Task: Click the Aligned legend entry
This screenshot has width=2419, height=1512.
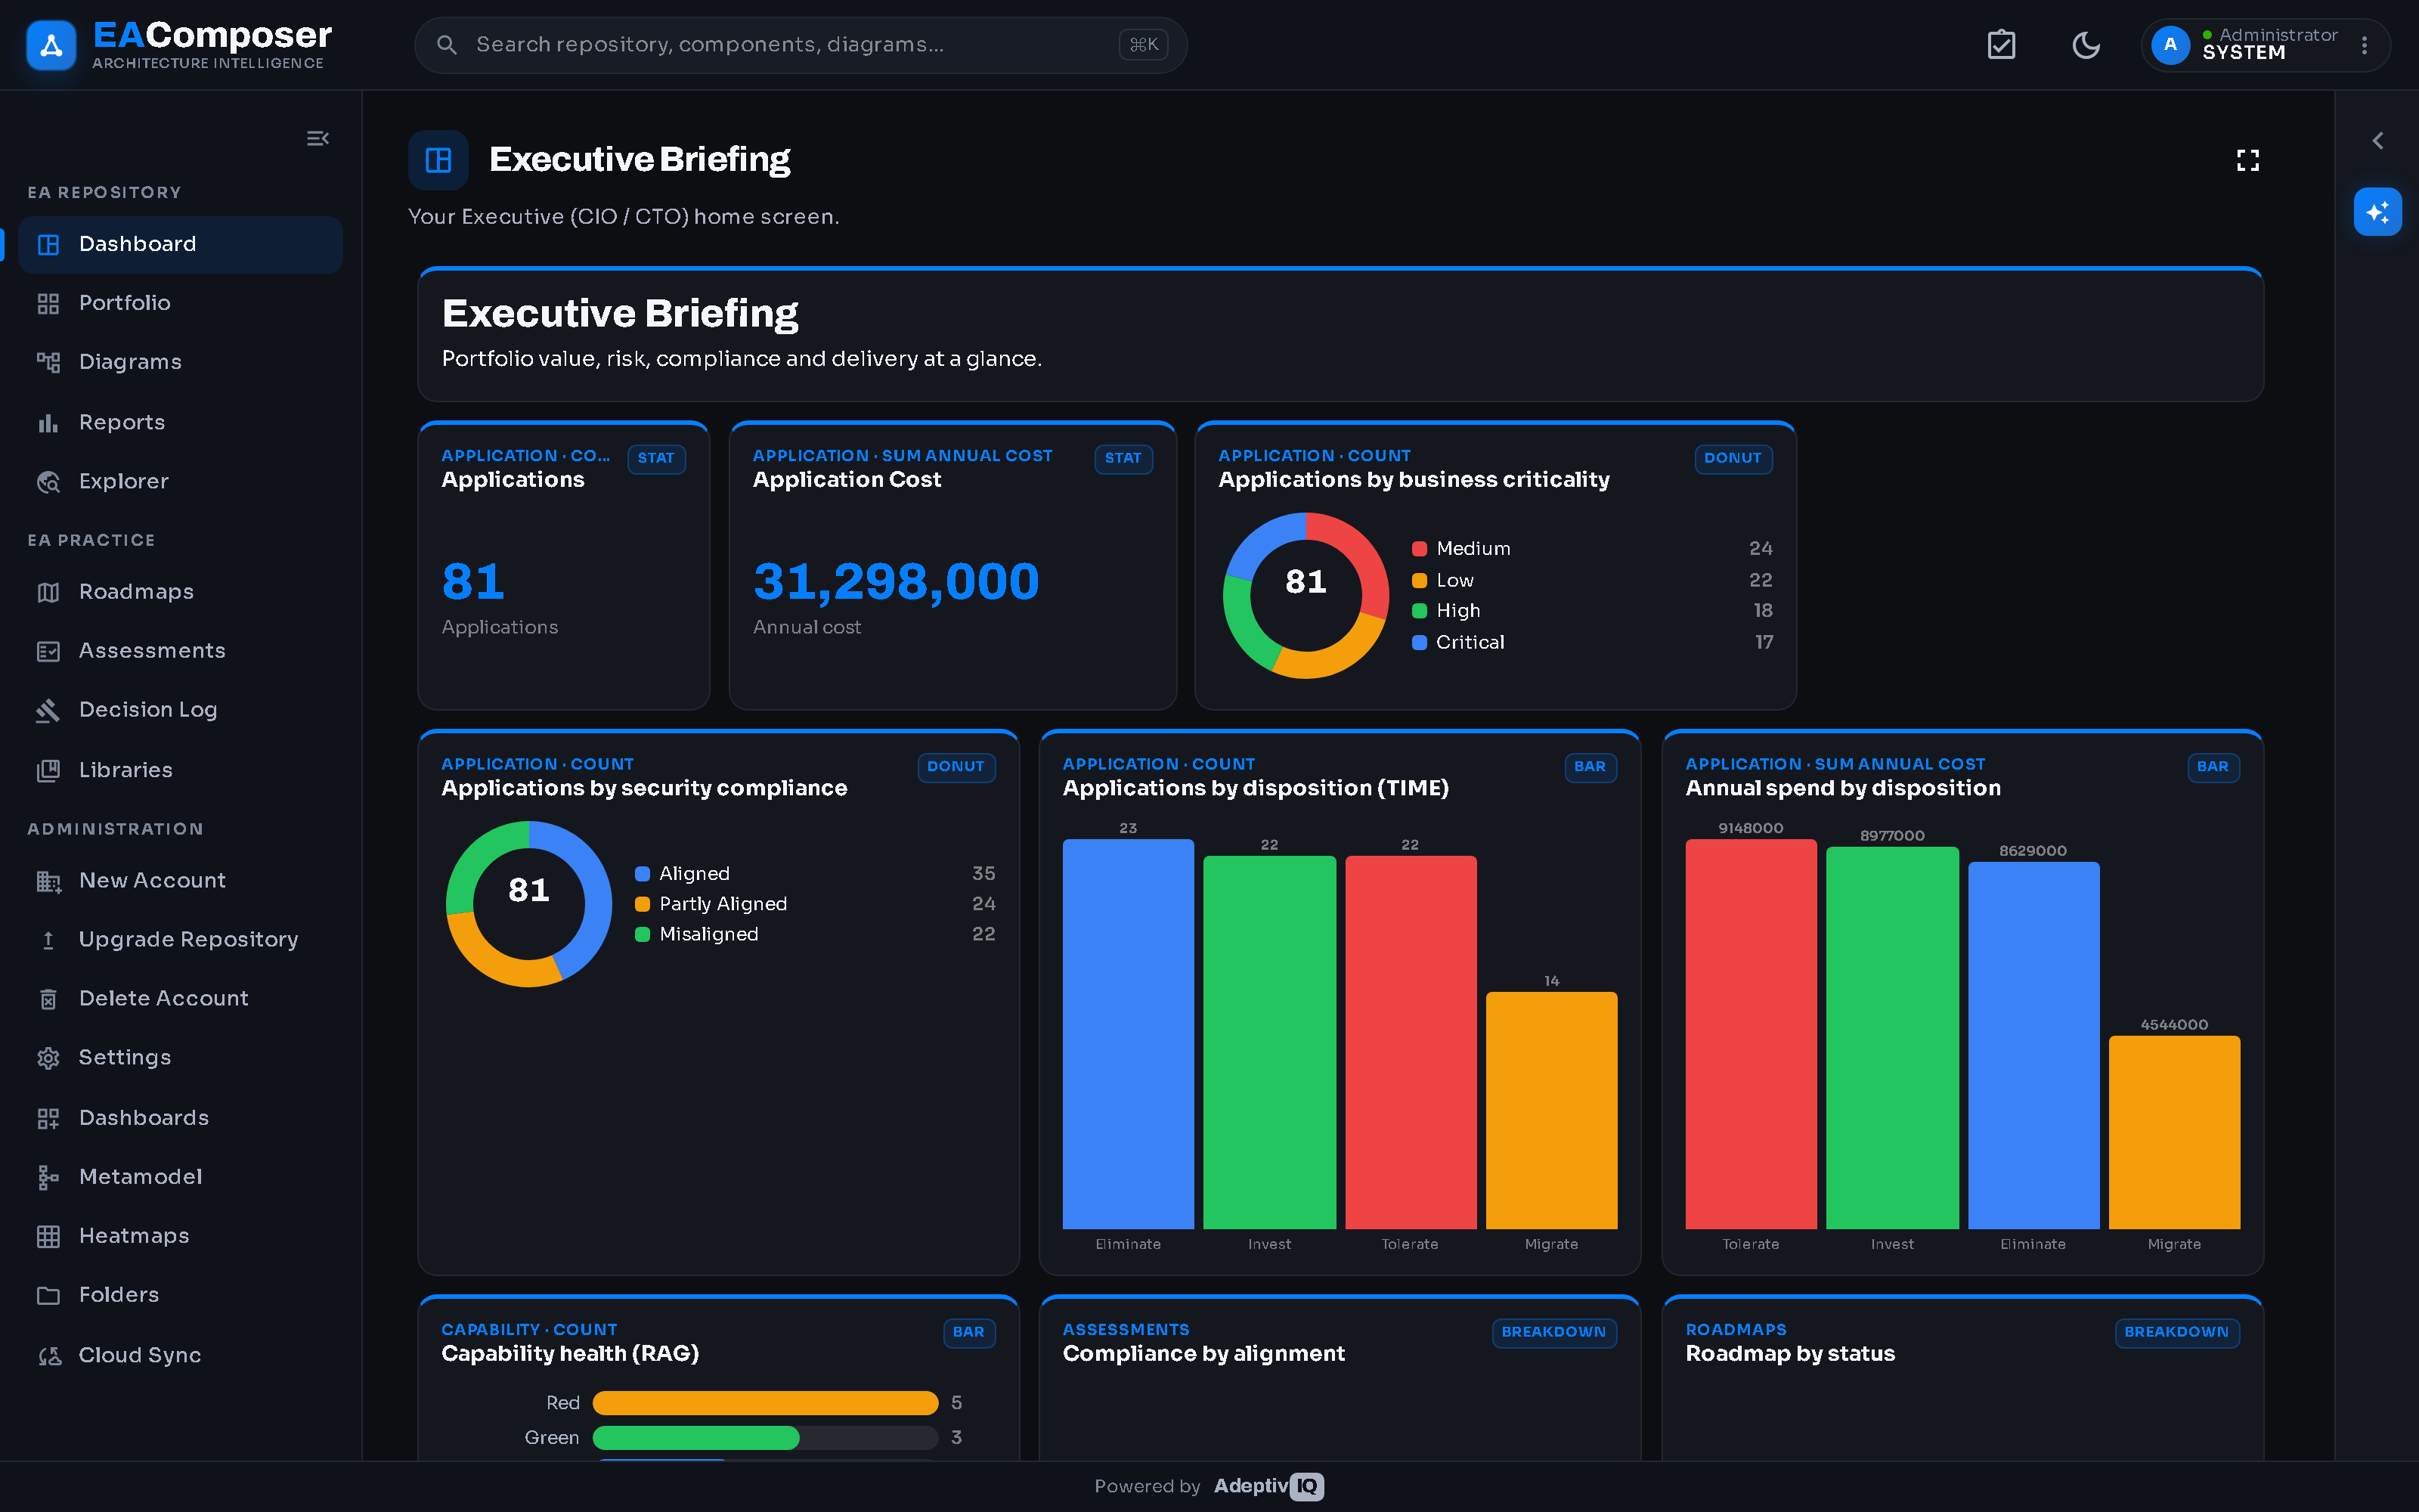Action: pyautogui.click(x=815, y=874)
